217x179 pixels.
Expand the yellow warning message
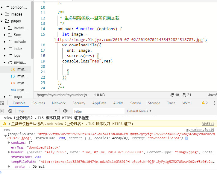coord(10,124)
